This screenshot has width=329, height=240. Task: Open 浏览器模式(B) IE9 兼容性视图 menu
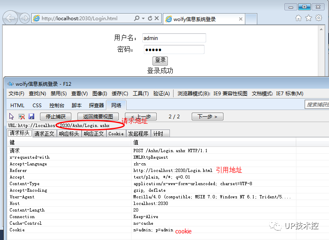[212, 94]
